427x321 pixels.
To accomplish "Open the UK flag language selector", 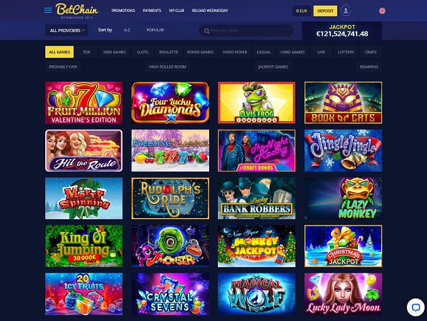I will pos(382,11).
